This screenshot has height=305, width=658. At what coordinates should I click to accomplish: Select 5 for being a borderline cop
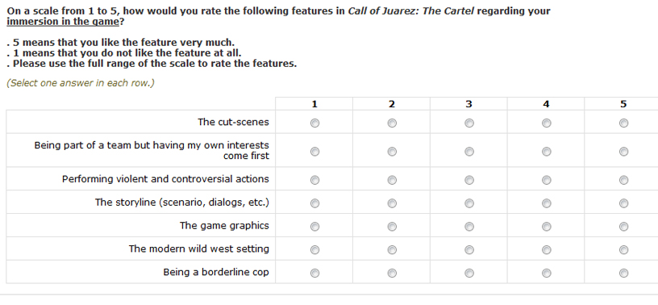(x=623, y=273)
